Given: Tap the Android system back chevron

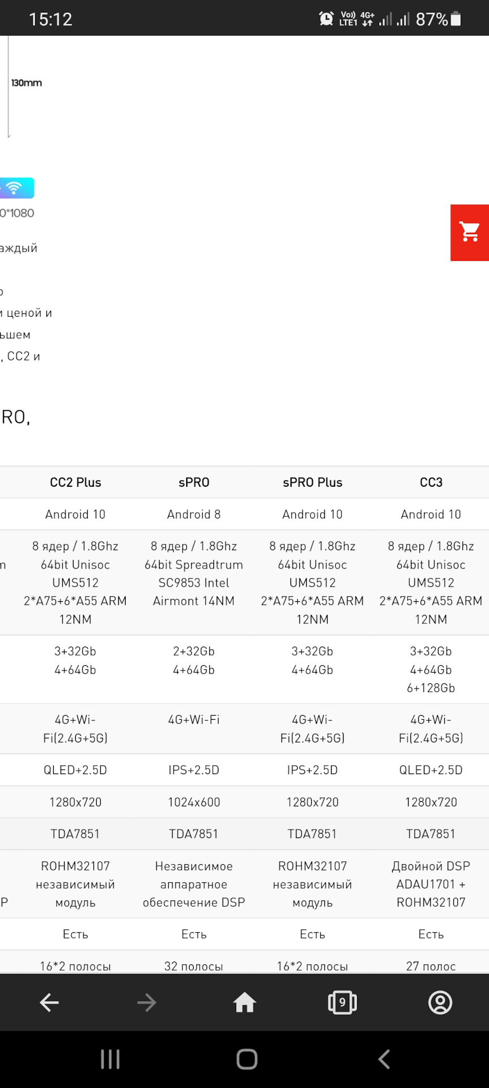Looking at the screenshot, I should [x=384, y=1059].
